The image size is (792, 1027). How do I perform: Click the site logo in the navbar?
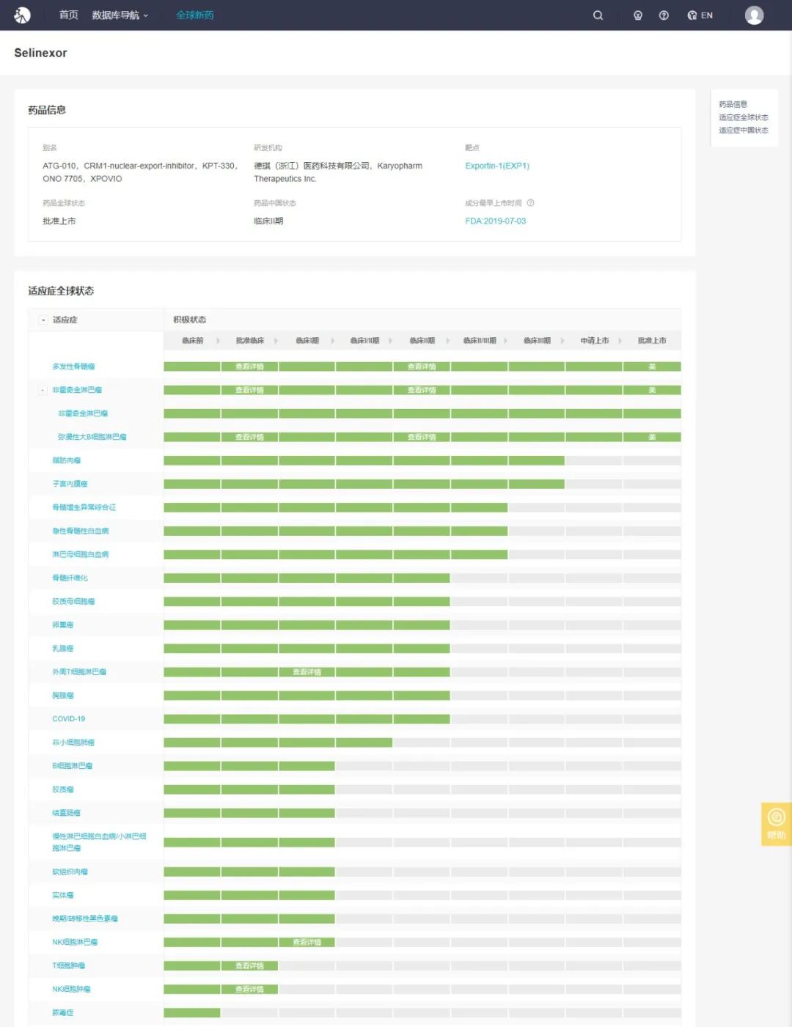pos(22,15)
